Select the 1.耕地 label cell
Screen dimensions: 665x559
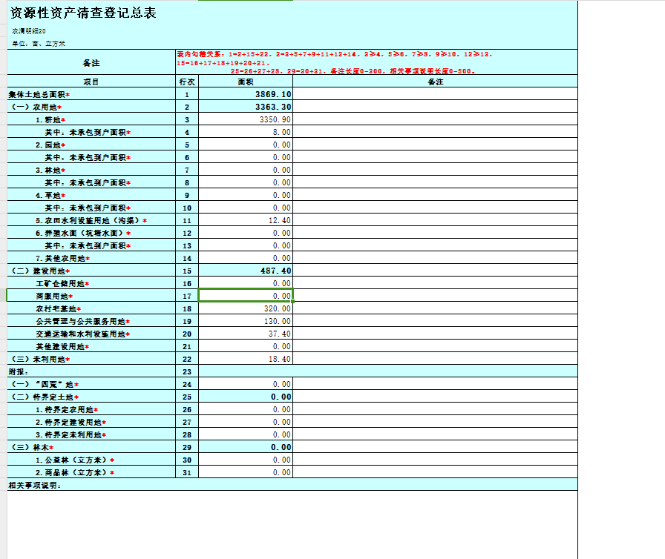click(x=91, y=119)
